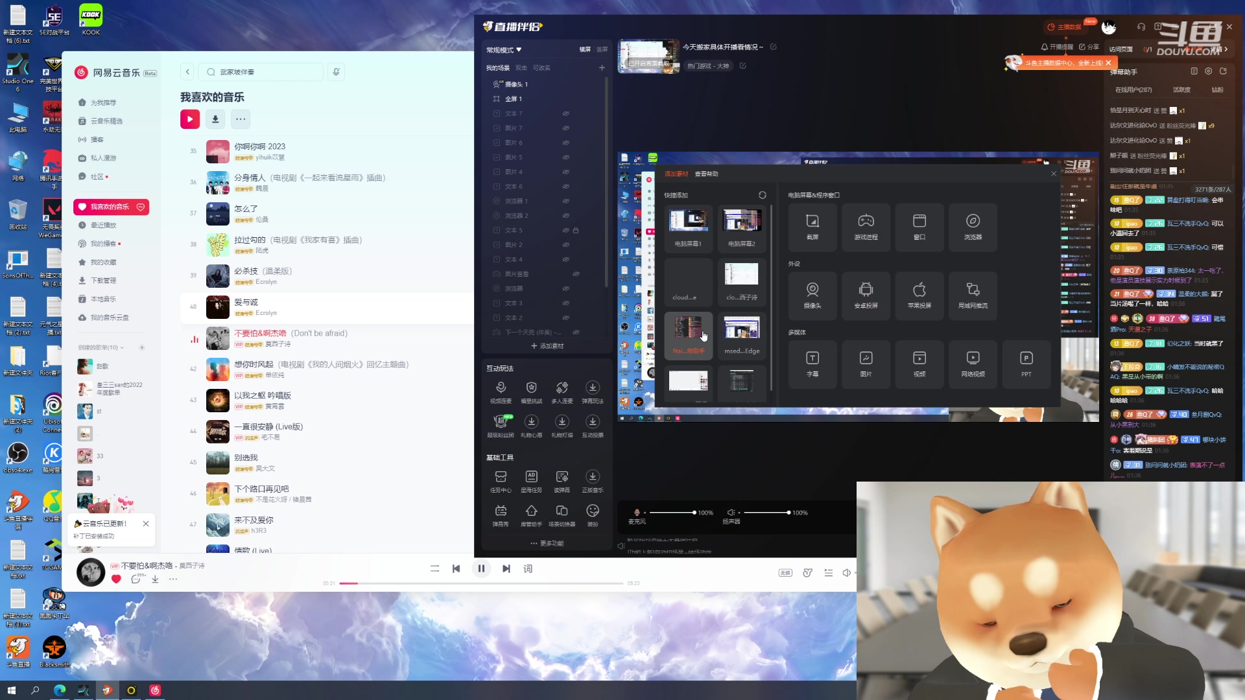Open more options for 我喜欢的音乐

(241, 119)
